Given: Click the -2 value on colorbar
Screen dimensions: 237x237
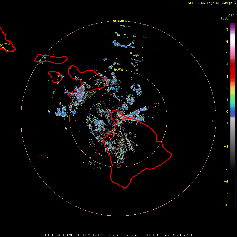Looking at the screenshot, I should [226, 135].
